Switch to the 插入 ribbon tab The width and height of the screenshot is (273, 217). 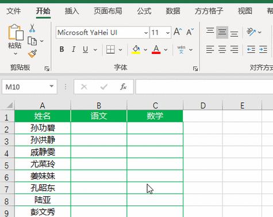72,11
